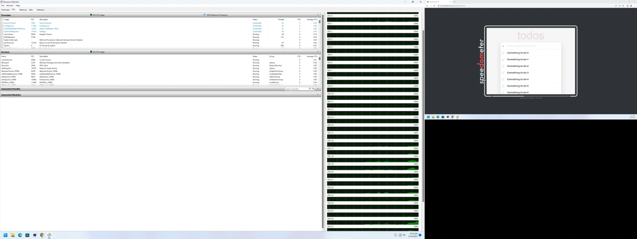Tick the SearchHost.exe process checkbox
The image size is (637, 239).
[2, 23]
